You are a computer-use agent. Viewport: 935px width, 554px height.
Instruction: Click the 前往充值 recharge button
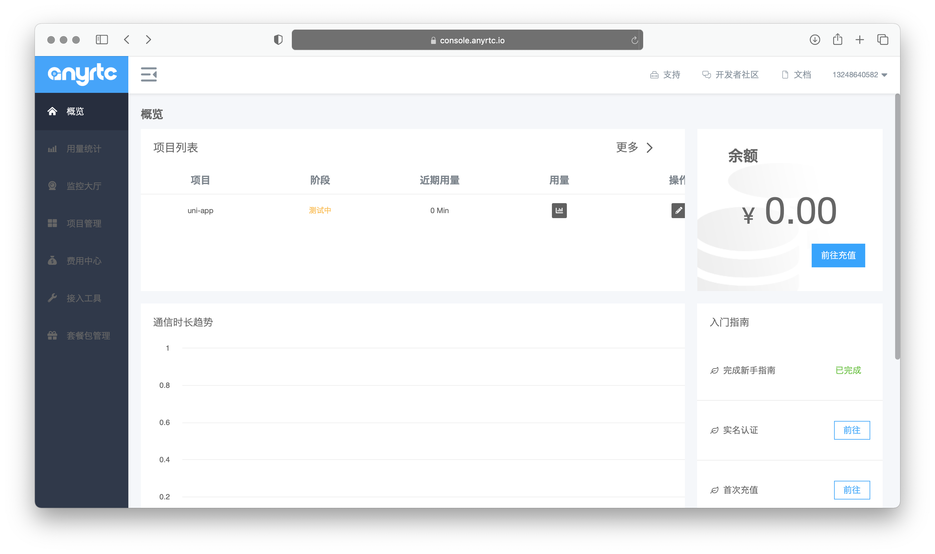click(x=838, y=256)
